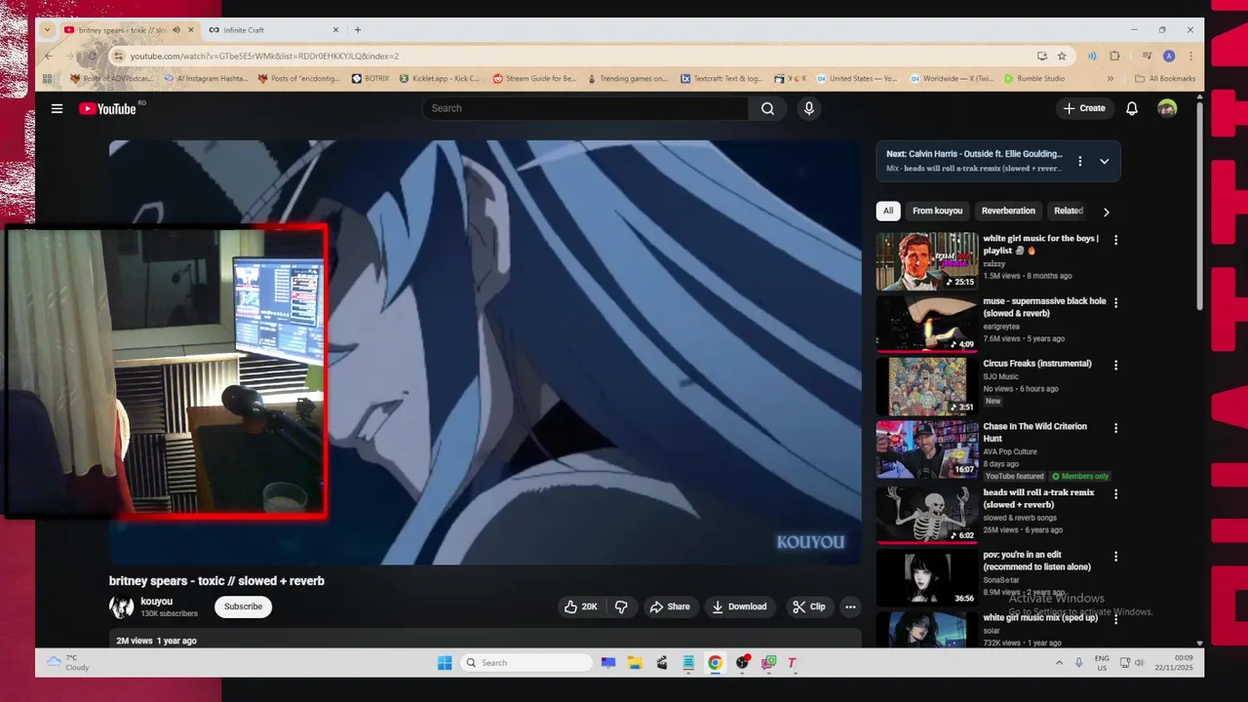Expand the next-up mix playlist chevron
Image resolution: width=1248 pixels, height=702 pixels.
(1104, 161)
